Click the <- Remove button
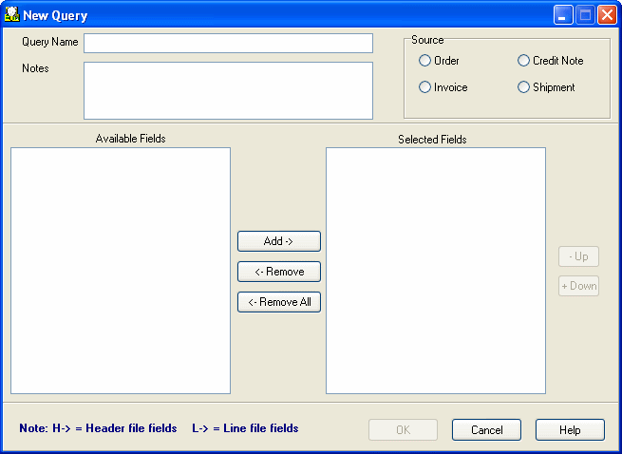Viewport: 622px width, 454px height. click(278, 272)
